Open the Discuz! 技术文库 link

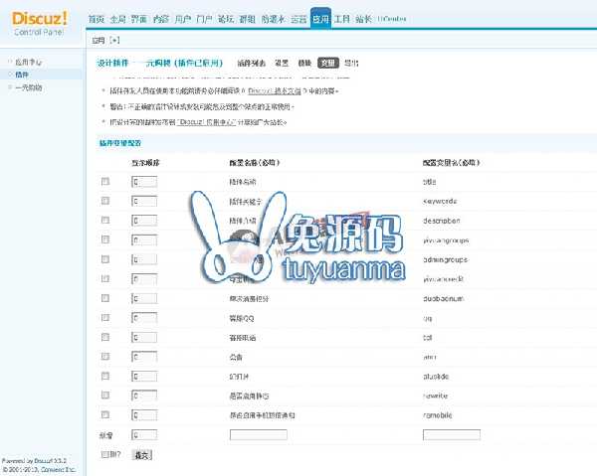pyautogui.click(x=275, y=91)
